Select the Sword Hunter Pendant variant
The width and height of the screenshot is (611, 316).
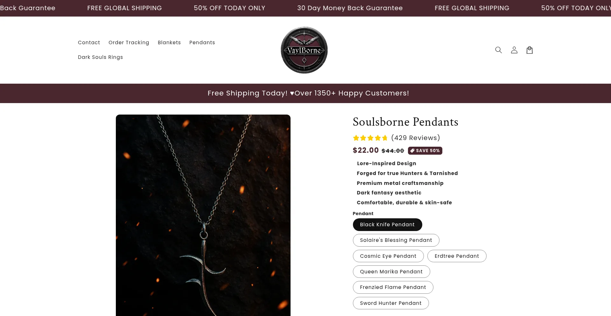pyautogui.click(x=390, y=303)
